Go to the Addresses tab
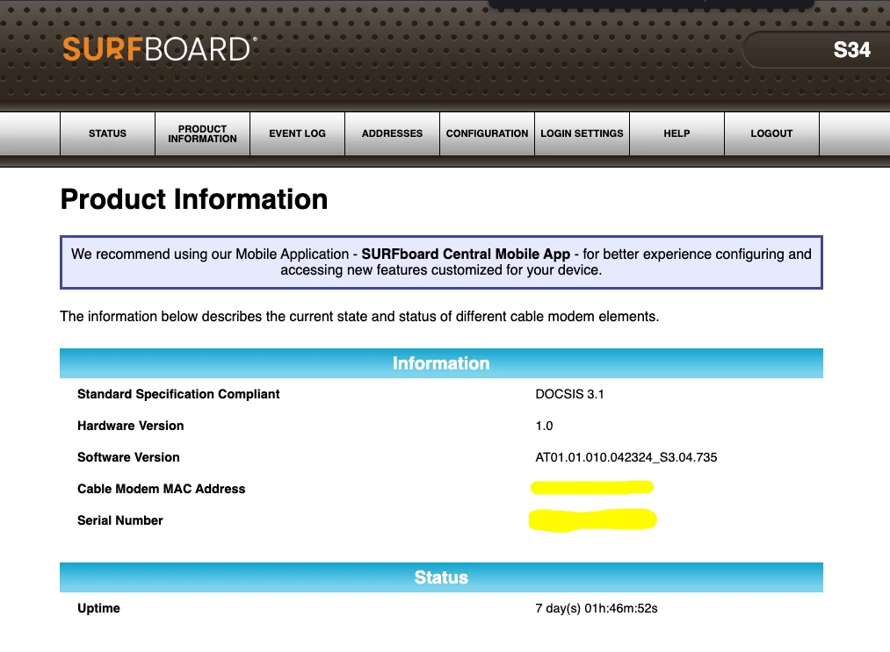The image size is (890, 652). tap(392, 133)
